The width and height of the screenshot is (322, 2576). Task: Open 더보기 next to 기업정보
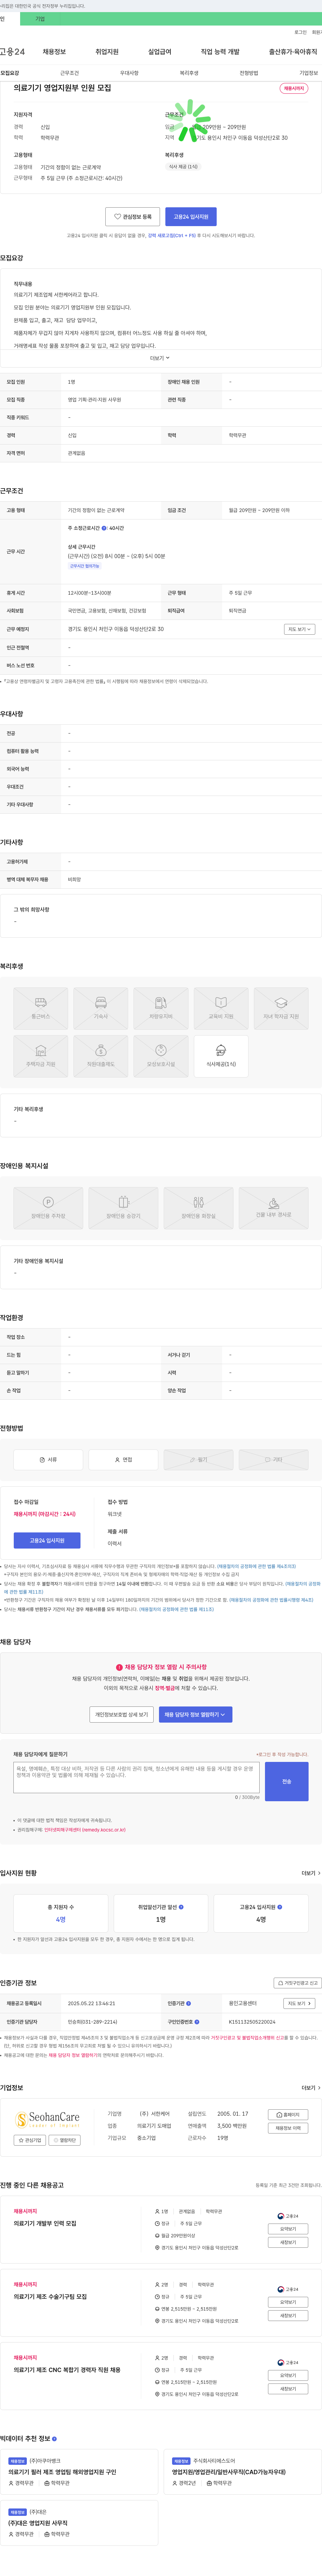311,2088
